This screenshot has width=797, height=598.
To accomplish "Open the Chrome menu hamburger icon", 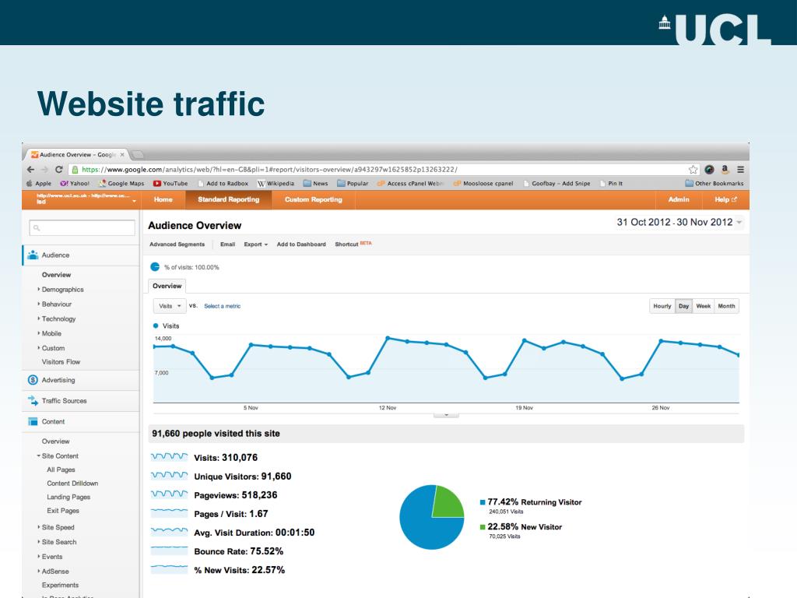I will 741,169.
